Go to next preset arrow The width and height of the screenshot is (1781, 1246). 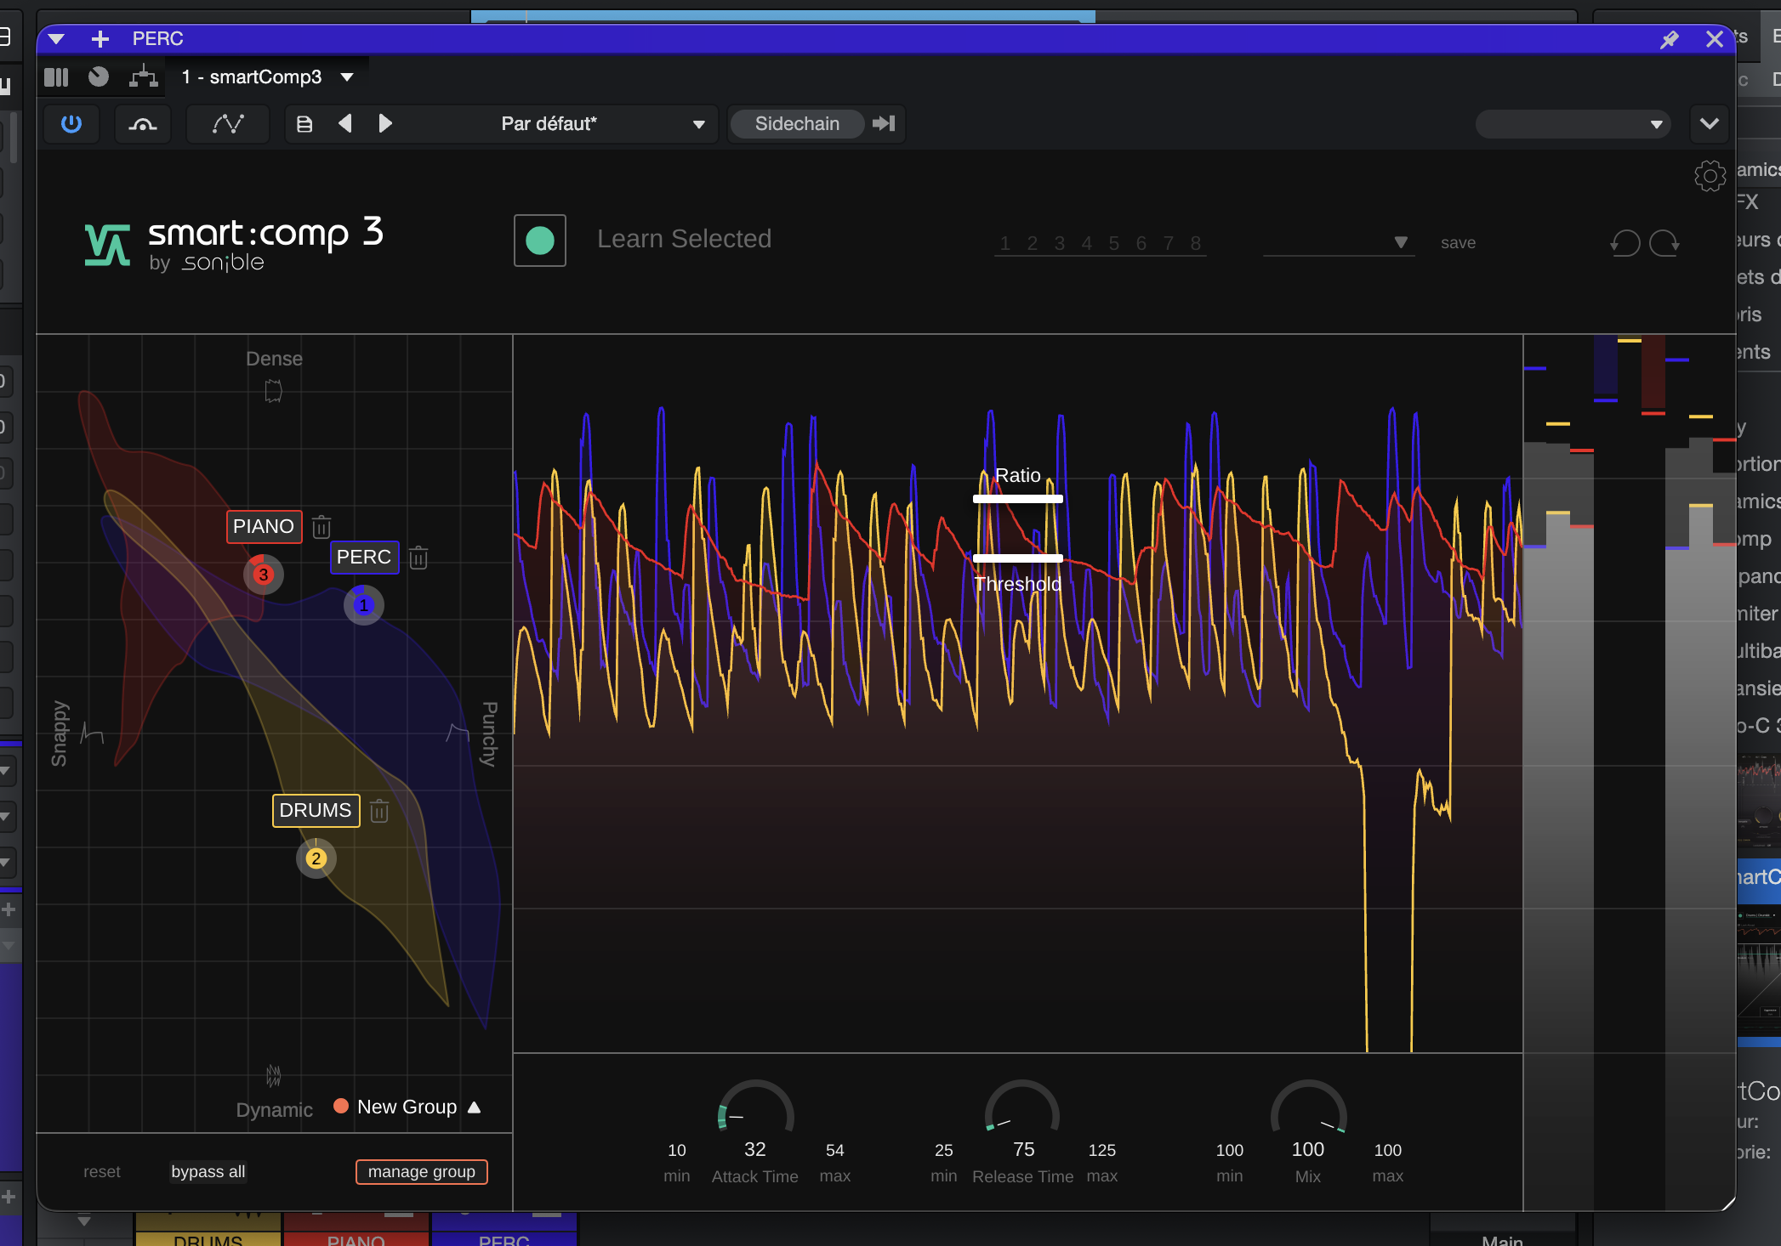(385, 124)
